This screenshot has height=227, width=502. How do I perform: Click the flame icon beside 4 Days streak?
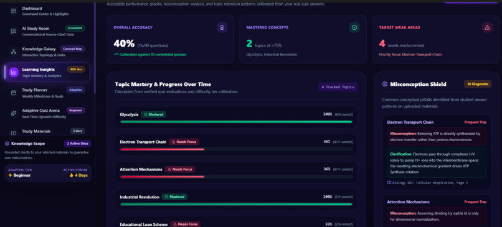71,175
